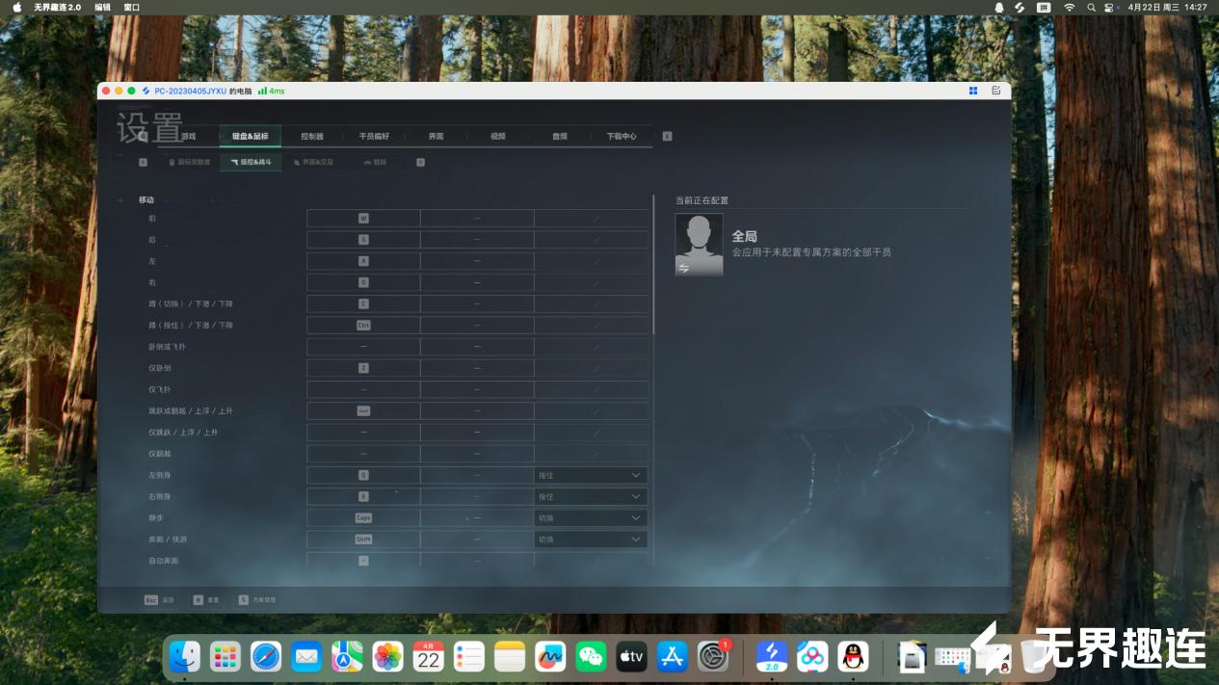Switch to the 视频 settings tab
This screenshot has height=685, width=1219.
pos(497,137)
